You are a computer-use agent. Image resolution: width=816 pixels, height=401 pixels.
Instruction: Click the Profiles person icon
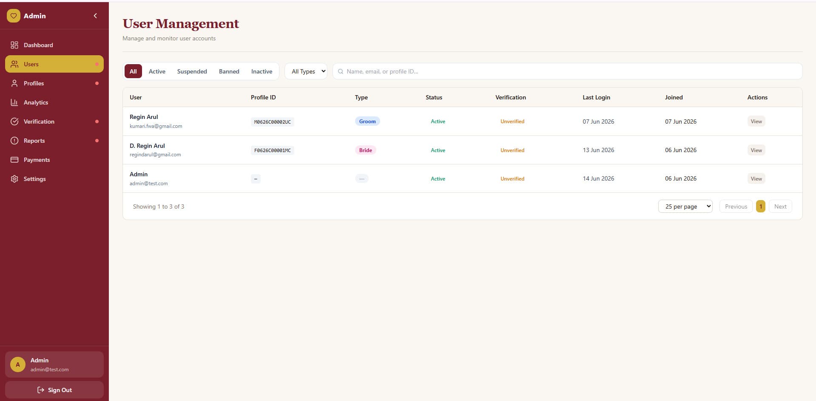coord(14,83)
